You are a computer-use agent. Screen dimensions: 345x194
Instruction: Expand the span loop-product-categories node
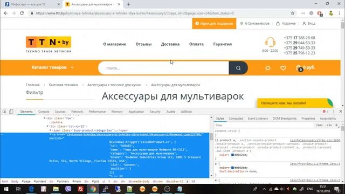[x=50, y=130]
